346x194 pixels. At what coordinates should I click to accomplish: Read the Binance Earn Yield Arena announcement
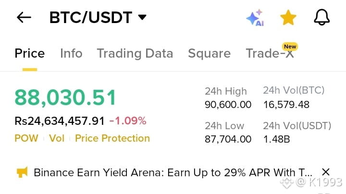click(x=173, y=172)
